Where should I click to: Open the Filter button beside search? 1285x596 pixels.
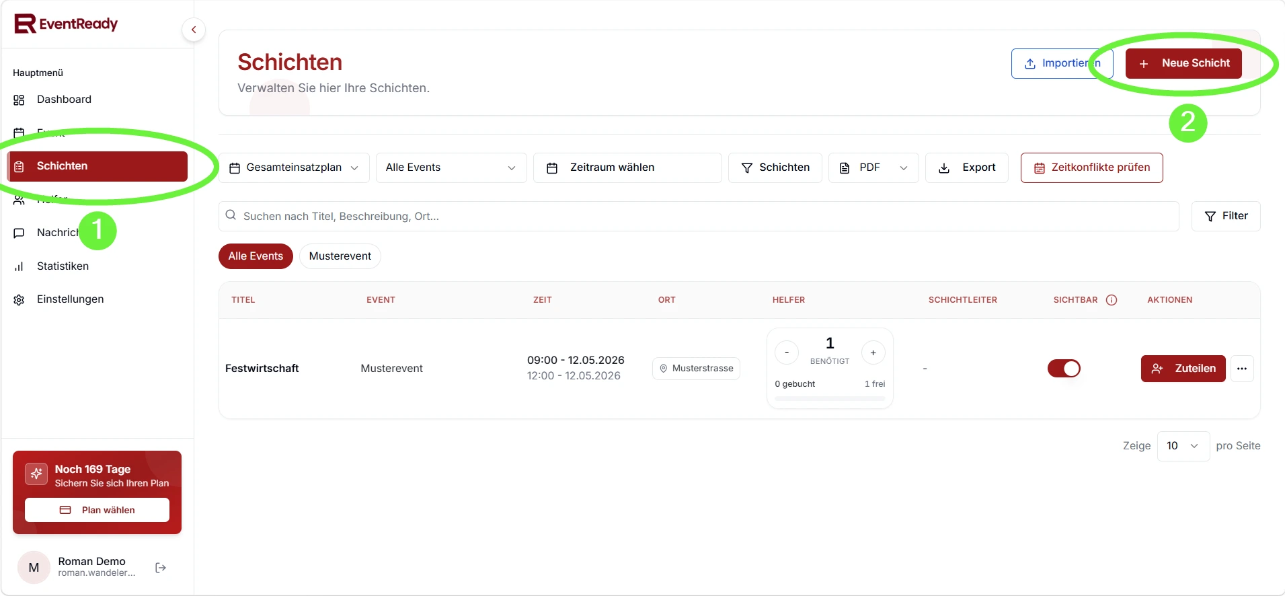[1226, 216]
